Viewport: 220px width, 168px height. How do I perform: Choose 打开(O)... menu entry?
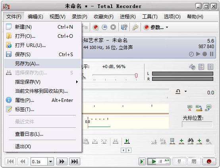(x=42, y=36)
